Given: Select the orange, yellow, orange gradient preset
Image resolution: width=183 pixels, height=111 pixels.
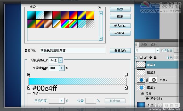Looking at the screenshot, I should pyautogui.click(x=90, y=15).
